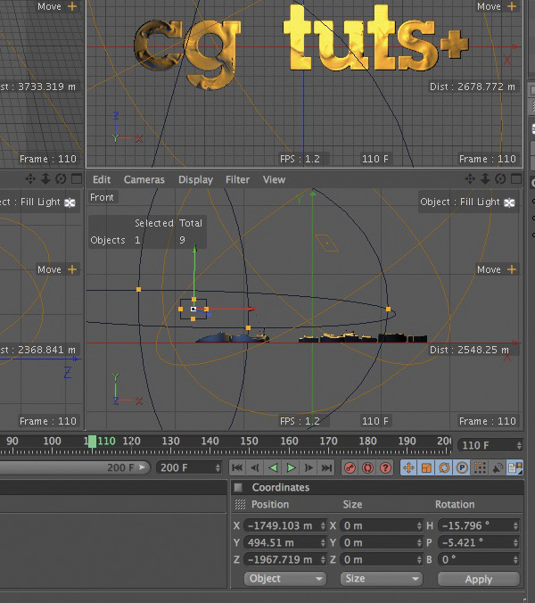Click the grip icon beside Position header
Viewport: 535px width, 603px height.
coord(240,504)
